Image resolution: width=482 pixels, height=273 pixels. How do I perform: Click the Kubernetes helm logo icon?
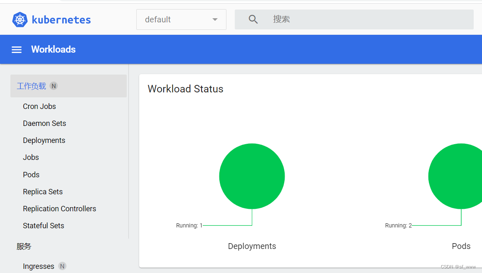click(20, 19)
